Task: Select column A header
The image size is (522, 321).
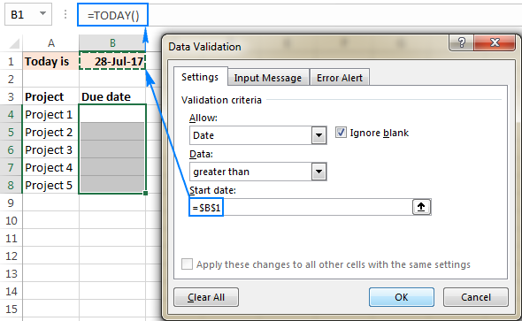Action: 51,43
